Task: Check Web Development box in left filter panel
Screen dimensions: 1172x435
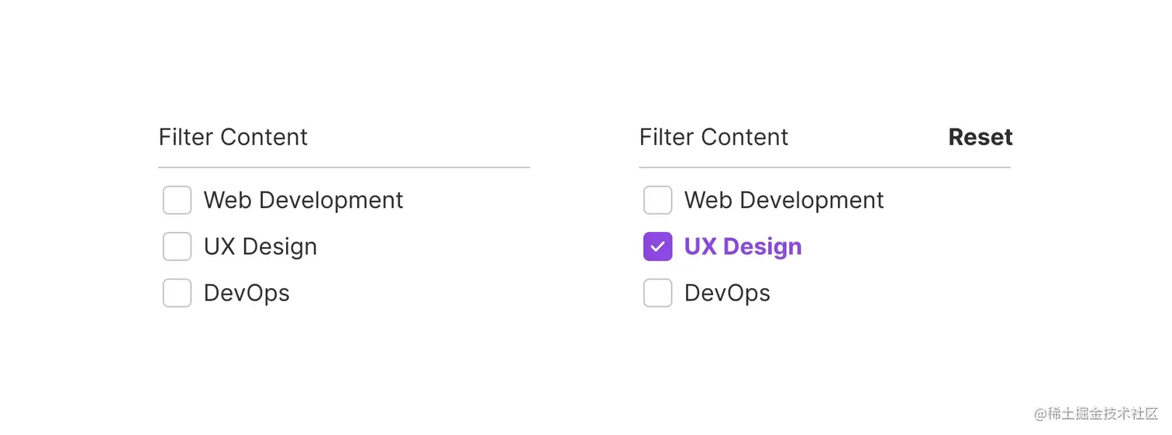Action: 177,200
